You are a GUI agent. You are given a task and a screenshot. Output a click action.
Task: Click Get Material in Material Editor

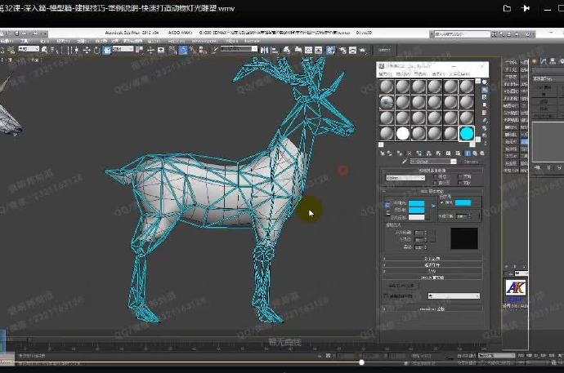(x=383, y=153)
